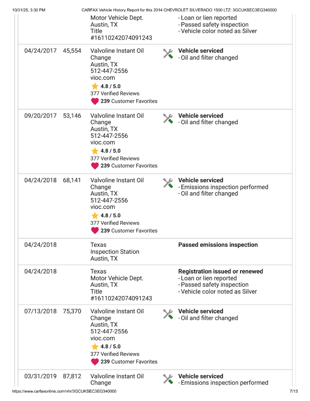310x401 pixels.
Task: Click the heart icon in the 04/24/2017 entry
Action: click(x=95, y=101)
